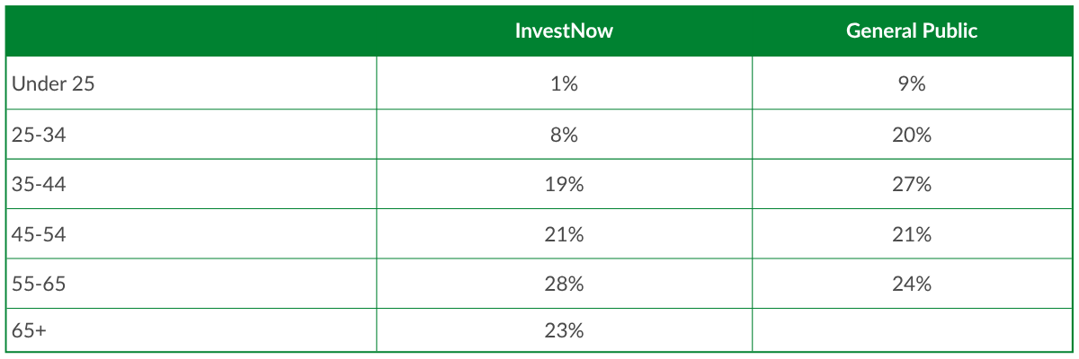
Task: Select the Under 25 row label
Action: [53, 84]
